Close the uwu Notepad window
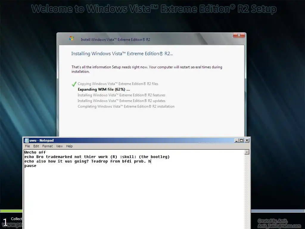 point(247,140)
